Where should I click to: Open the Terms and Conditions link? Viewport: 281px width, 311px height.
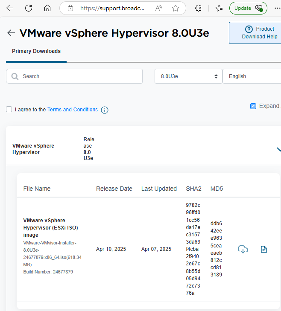point(73,110)
